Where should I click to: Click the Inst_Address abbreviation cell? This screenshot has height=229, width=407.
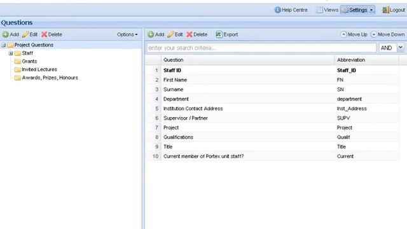[x=366, y=109]
